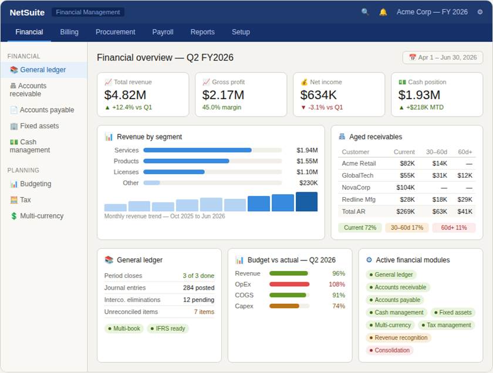Open Fixed assets in sidebar
493x373 pixels.
point(44,126)
